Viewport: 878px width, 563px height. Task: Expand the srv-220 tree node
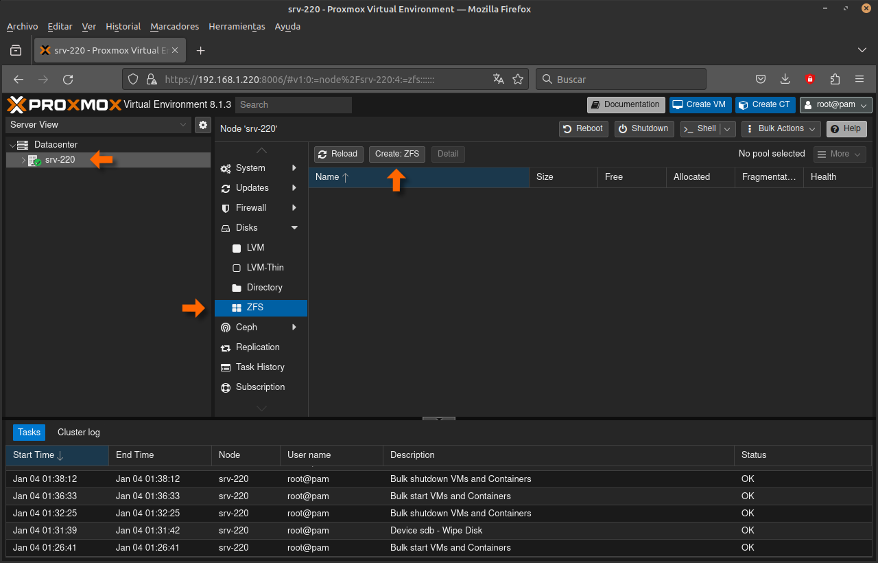click(x=23, y=160)
